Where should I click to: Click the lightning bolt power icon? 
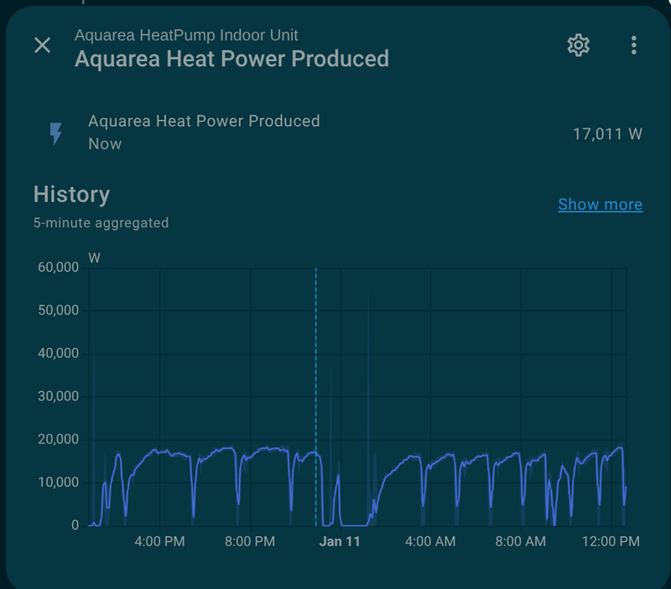[x=55, y=133]
